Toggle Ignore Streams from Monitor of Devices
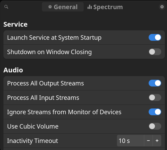Screen dimensions: 167x150 155,112
